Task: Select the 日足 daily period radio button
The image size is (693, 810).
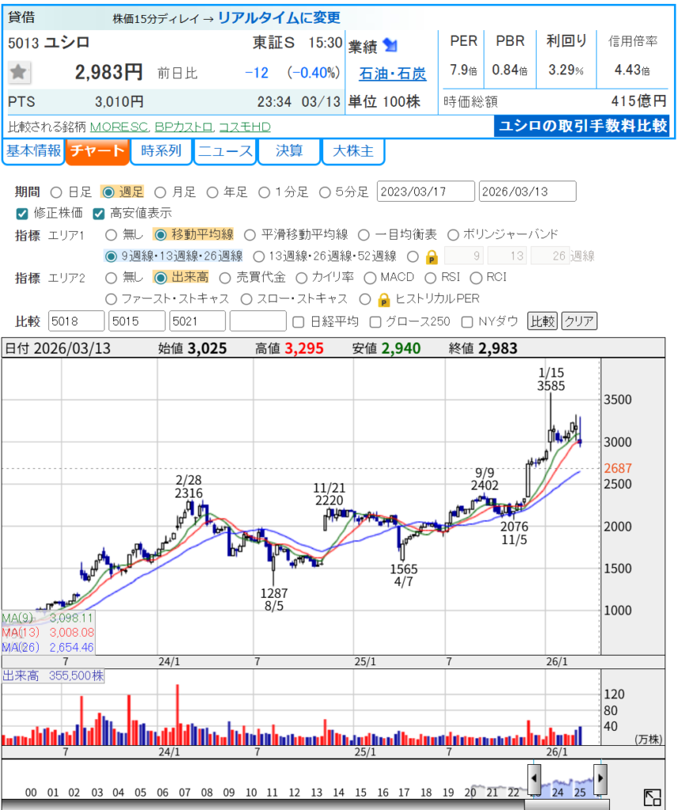Action: coord(56,192)
